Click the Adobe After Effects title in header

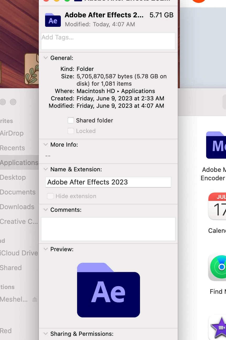104,15
